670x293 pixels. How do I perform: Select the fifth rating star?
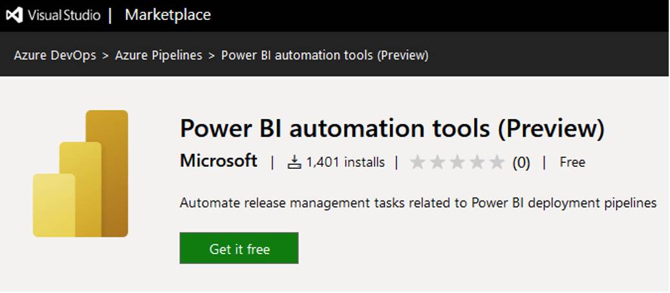pyautogui.click(x=497, y=162)
